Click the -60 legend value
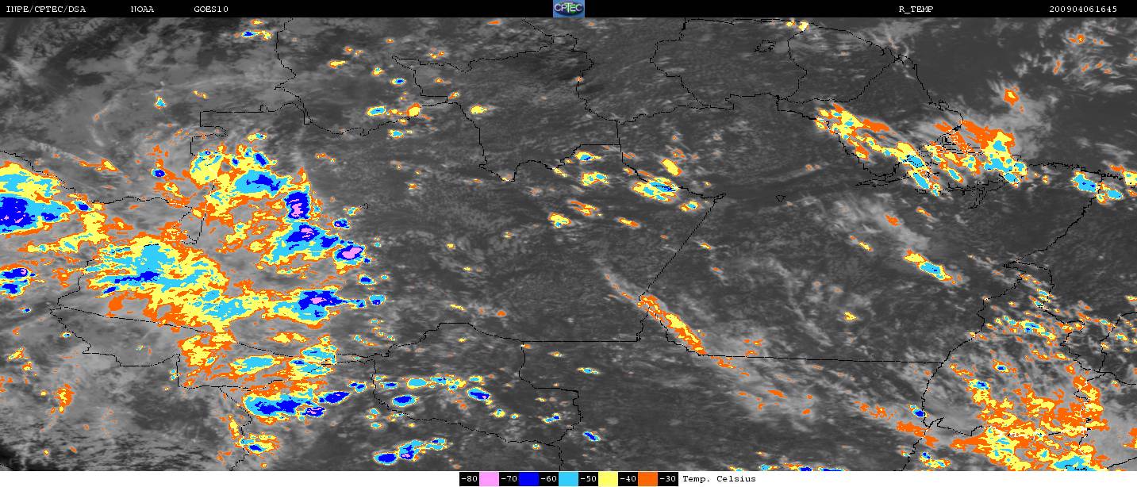The width and height of the screenshot is (1137, 487). pyautogui.click(x=548, y=479)
